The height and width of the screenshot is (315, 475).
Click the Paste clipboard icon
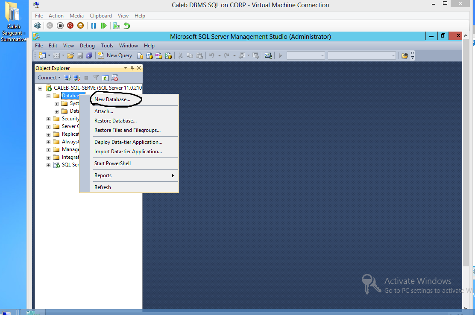click(199, 55)
